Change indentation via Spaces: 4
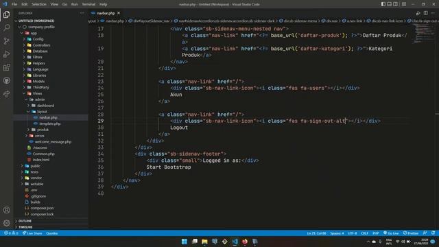The image size is (439, 247). 337,233
